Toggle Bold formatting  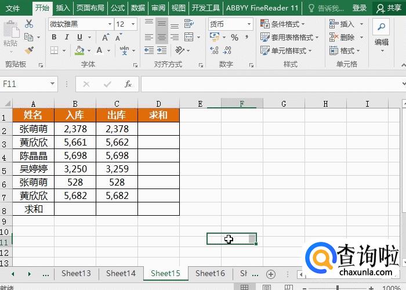coord(54,37)
